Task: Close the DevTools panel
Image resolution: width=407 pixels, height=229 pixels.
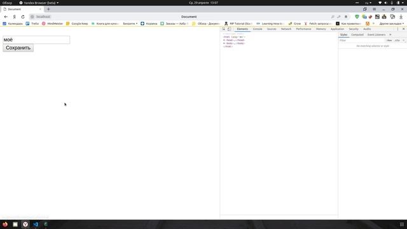Action: (x=403, y=29)
